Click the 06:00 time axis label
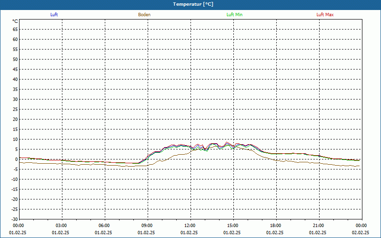381x238 pixels. point(105,226)
